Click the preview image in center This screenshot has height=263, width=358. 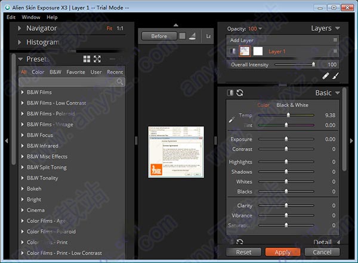coord(176,152)
